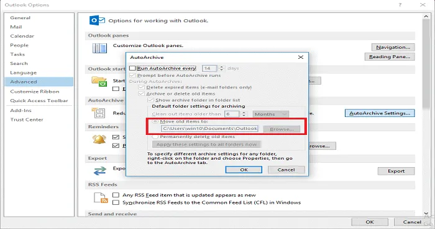Click the AutoArchive days spinner arrows
This screenshot has width=435, height=229.
(221, 68)
